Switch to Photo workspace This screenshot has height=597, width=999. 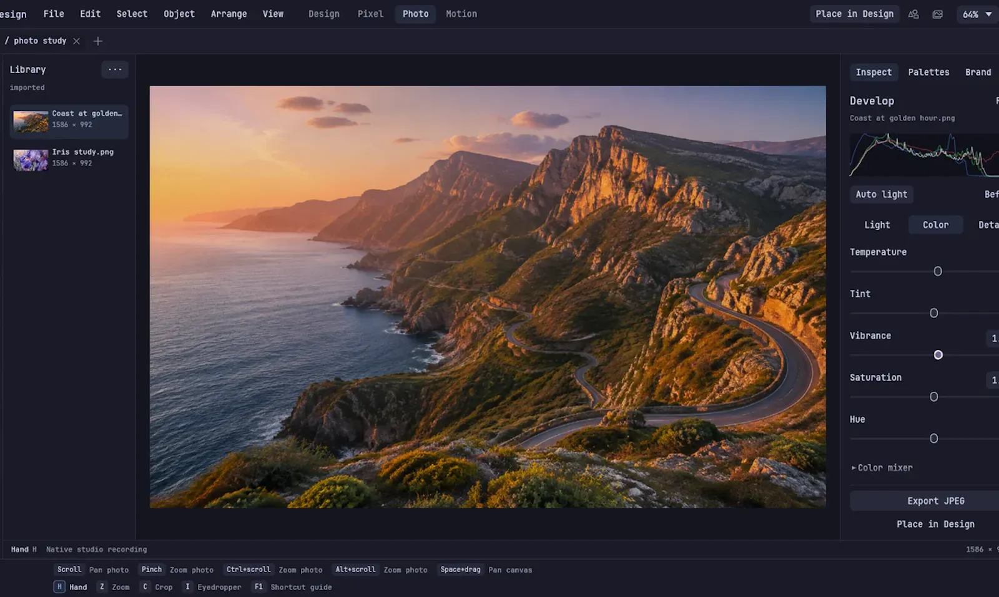click(415, 14)
